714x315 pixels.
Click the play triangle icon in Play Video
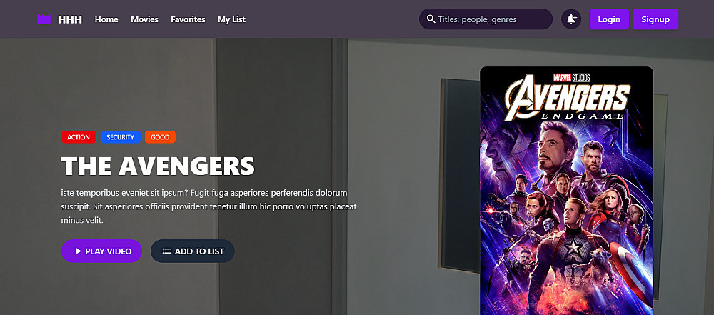coord(78,251)
